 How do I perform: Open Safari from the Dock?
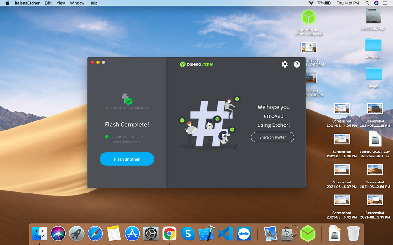tap(95, 234)
